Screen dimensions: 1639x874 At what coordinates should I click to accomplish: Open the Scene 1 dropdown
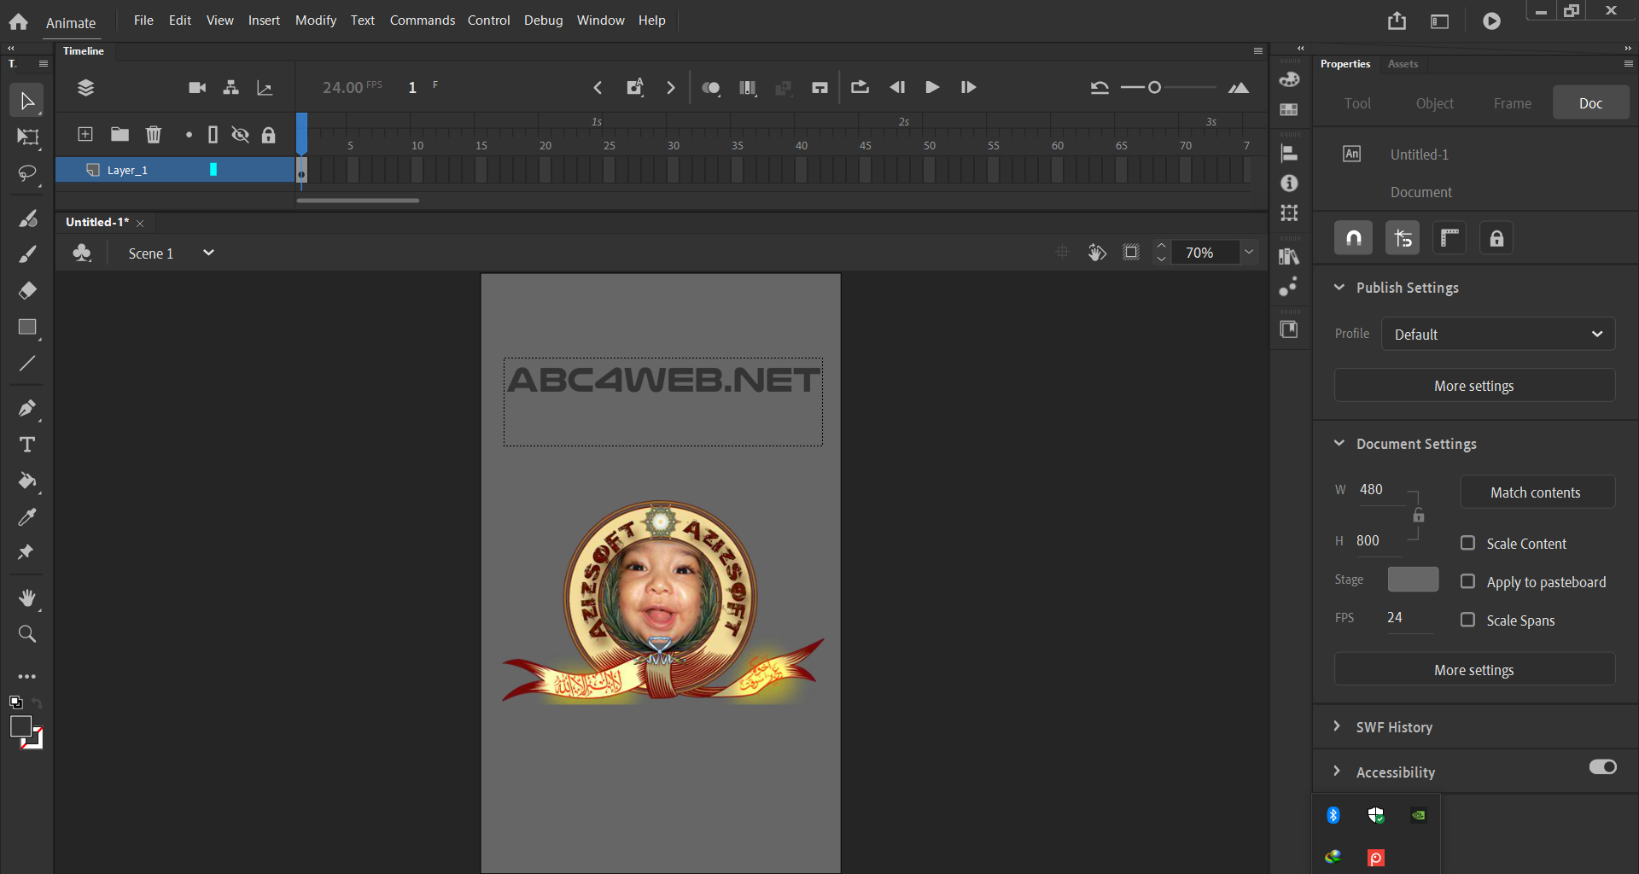(207, 253)
